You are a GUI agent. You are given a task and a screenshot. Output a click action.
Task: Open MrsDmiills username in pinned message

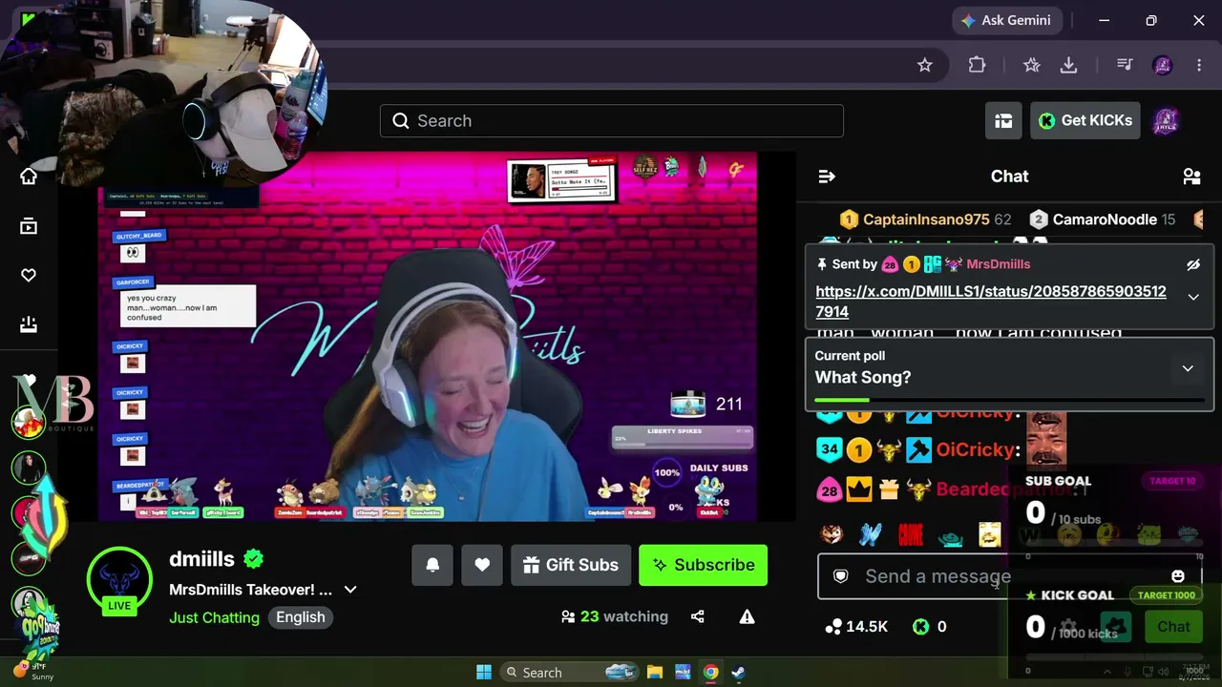point(999,264)
